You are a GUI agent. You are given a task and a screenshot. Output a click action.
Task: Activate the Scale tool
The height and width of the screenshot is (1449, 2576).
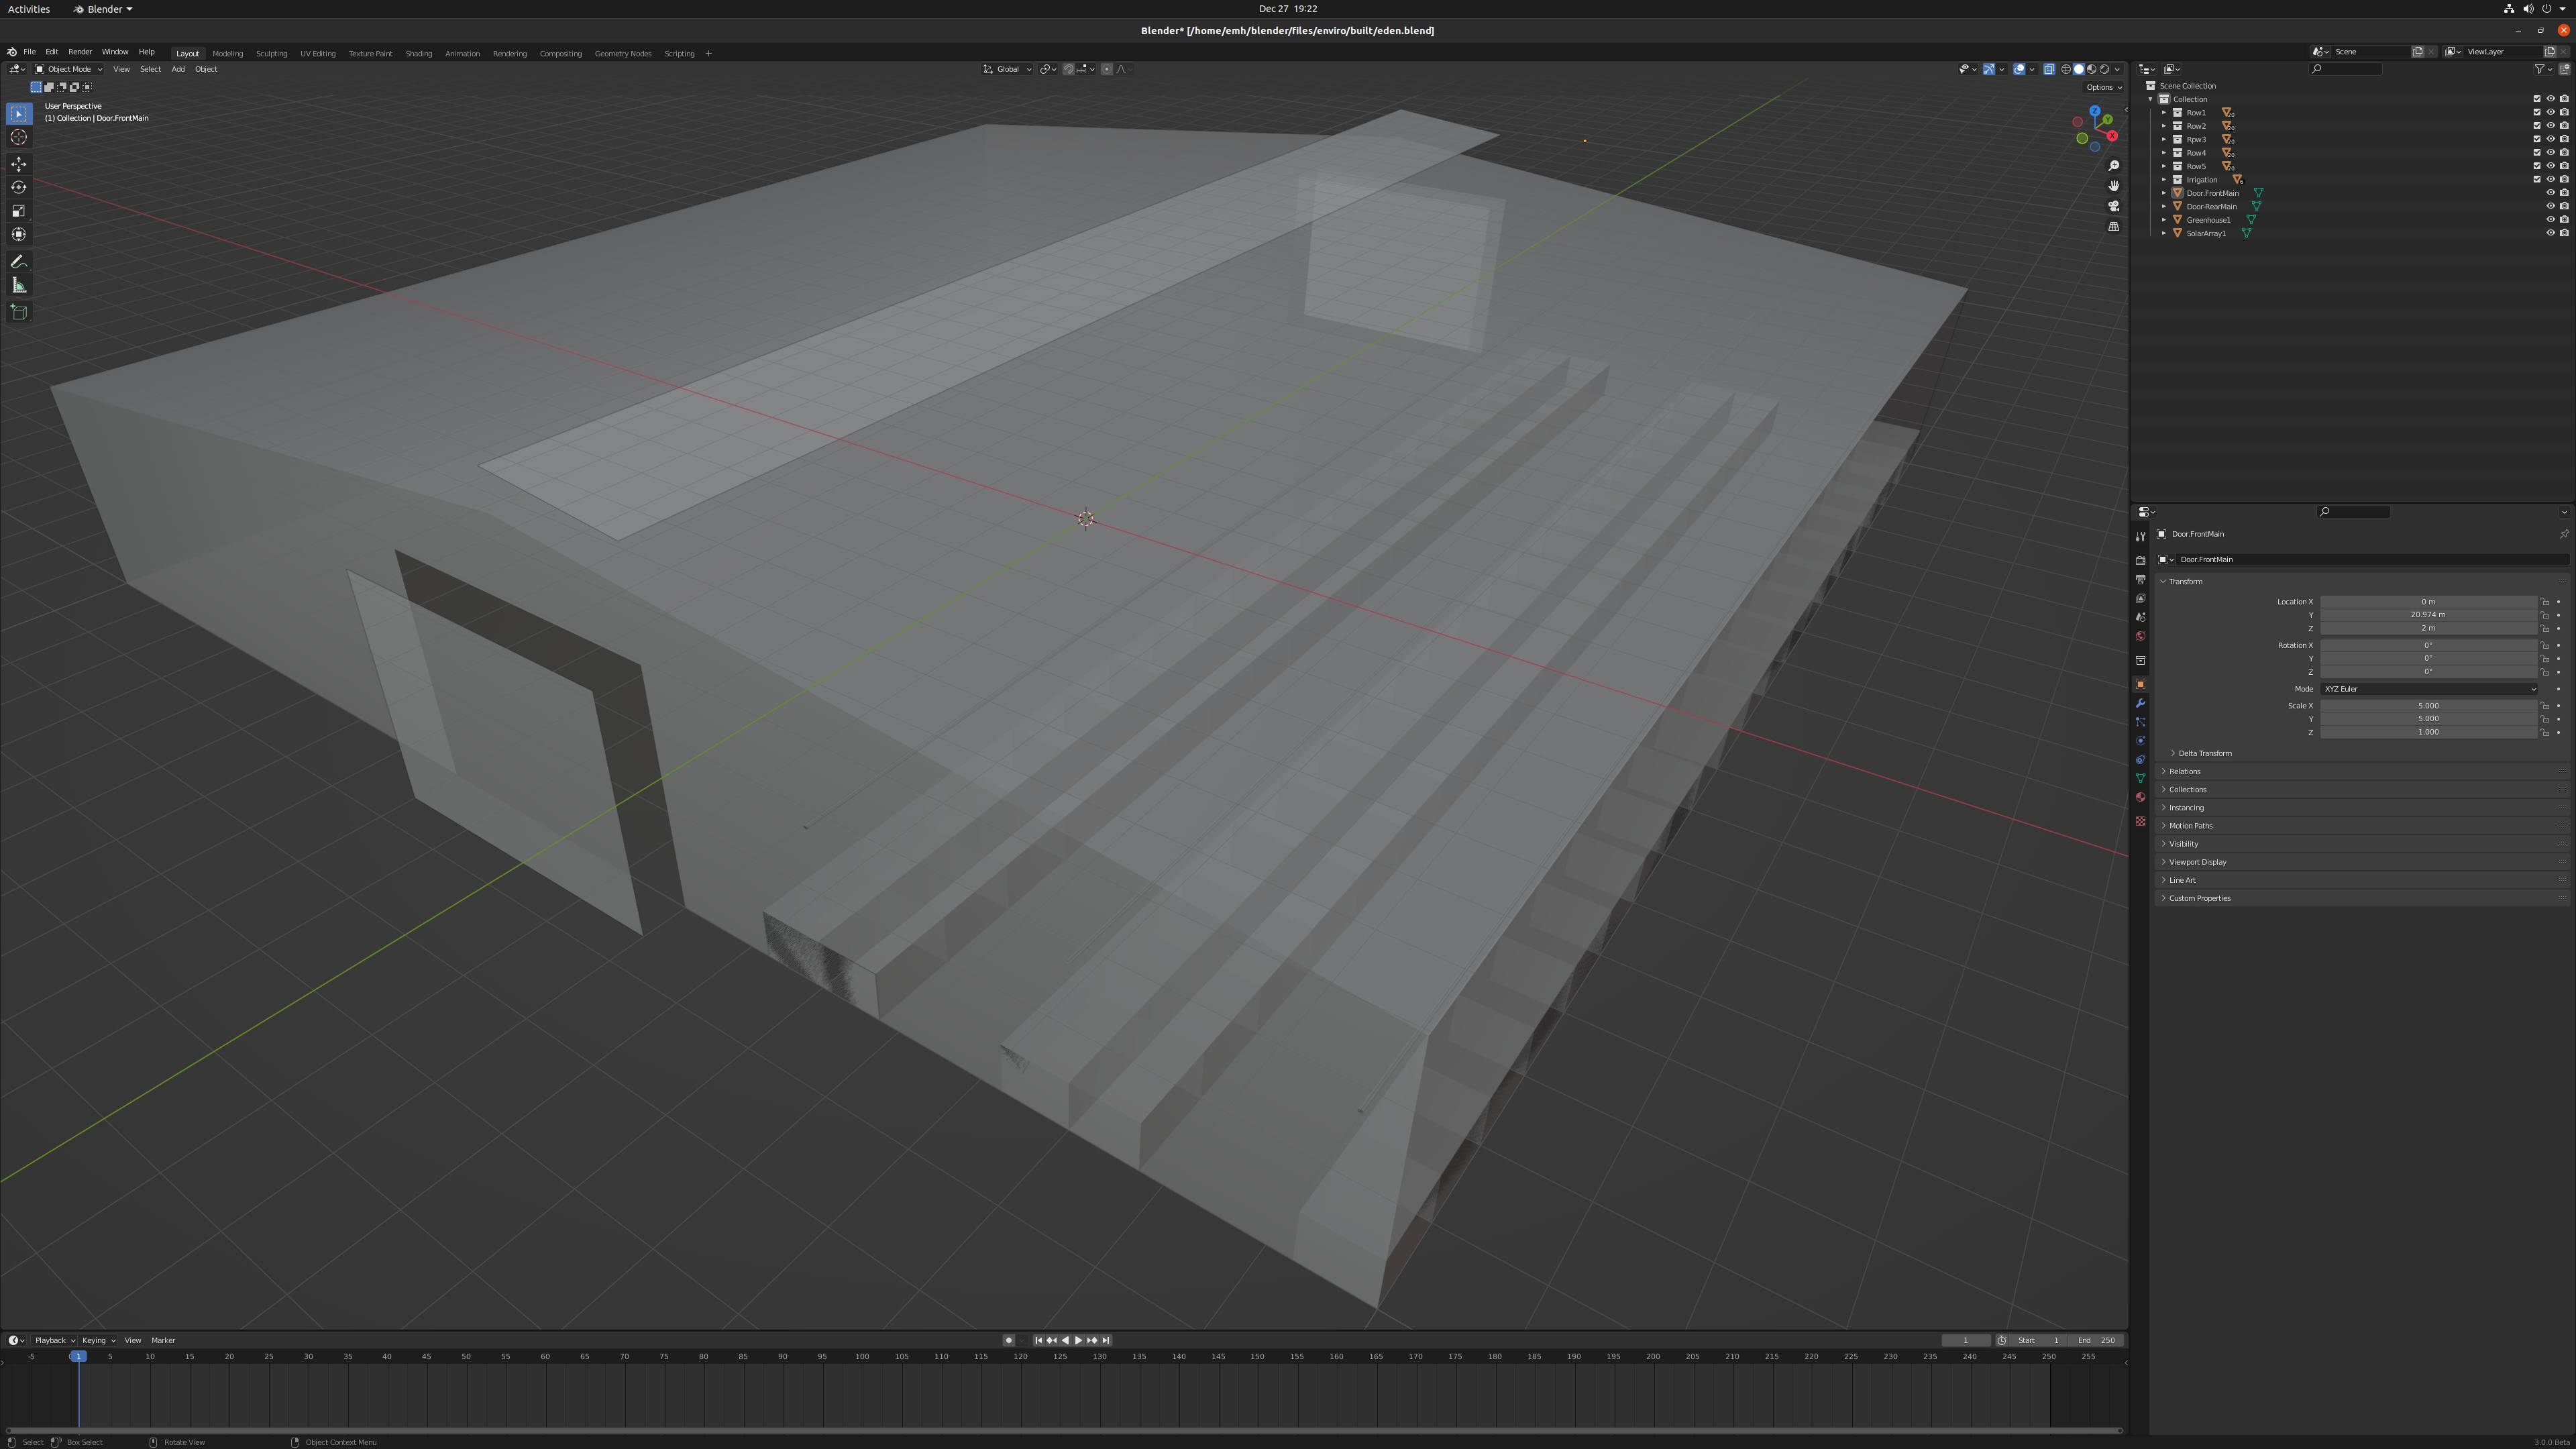coord(19,211)
